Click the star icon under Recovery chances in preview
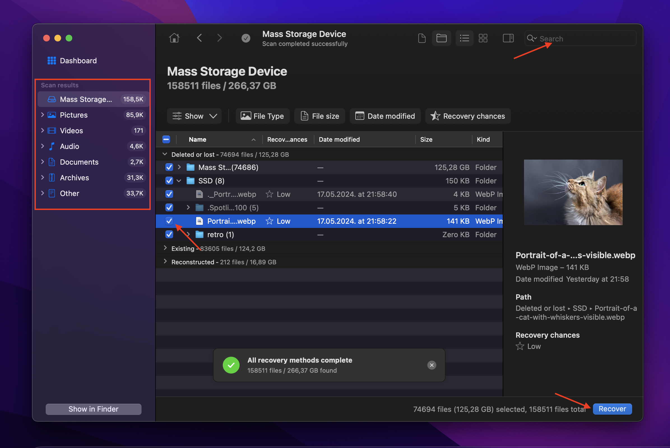Image resolution: width=670 pixels, height=448 pixels. 520,346
